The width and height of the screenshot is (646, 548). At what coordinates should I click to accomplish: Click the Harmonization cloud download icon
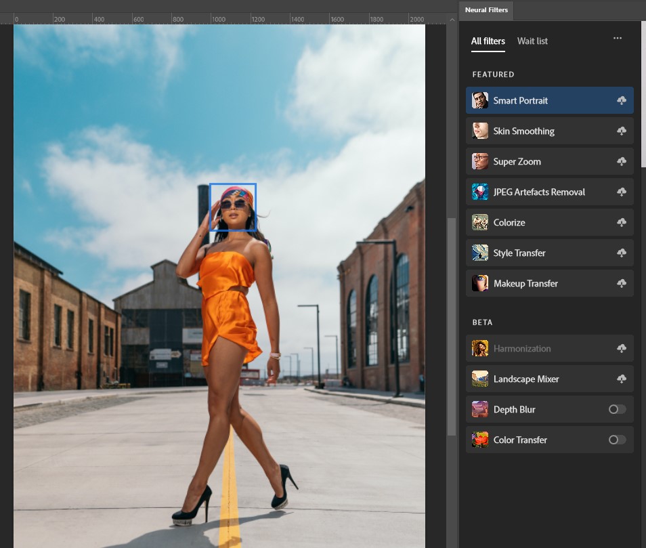(x=621, y=349)
